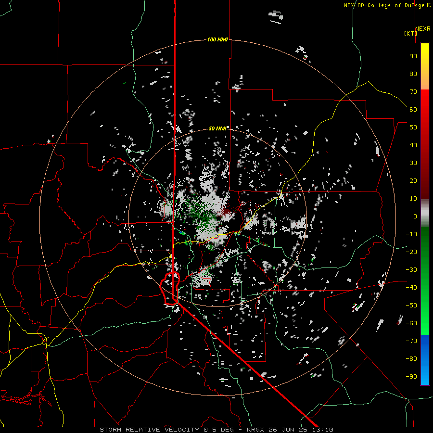The width and height of the screenshot is (433, 433).
Task: Pick the blue segment of the color bar
Action: (x=425, y=359)
